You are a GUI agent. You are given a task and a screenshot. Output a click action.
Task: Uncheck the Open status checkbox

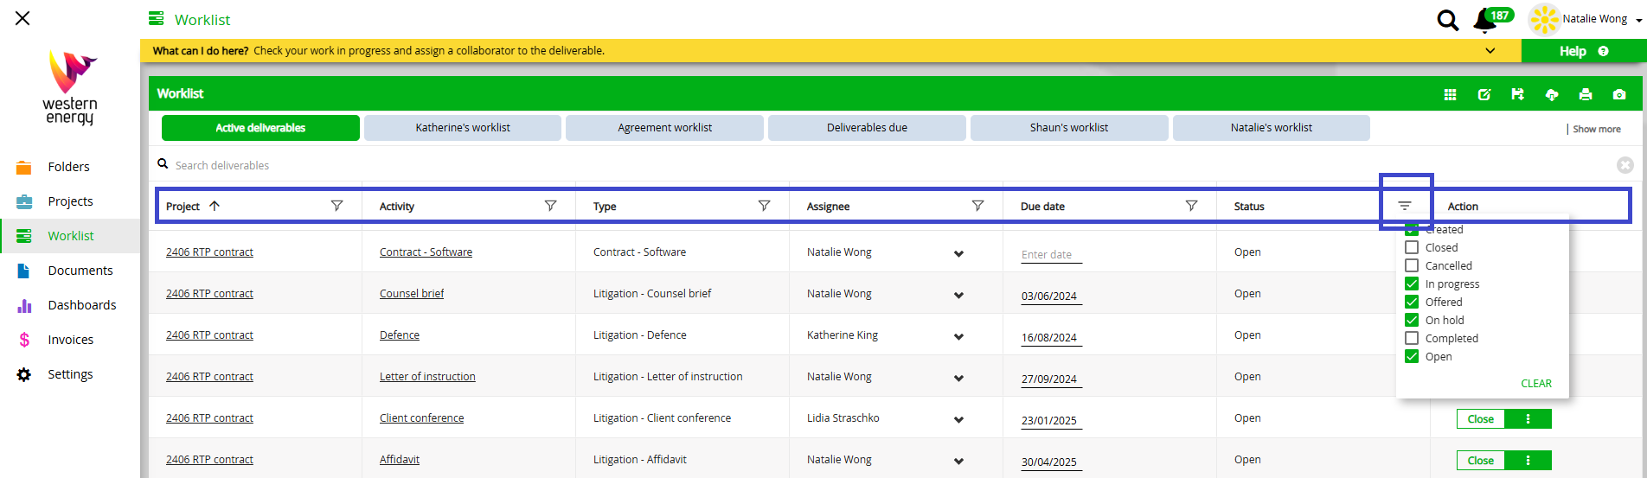pyautogui.click(x=1412, y=356)
